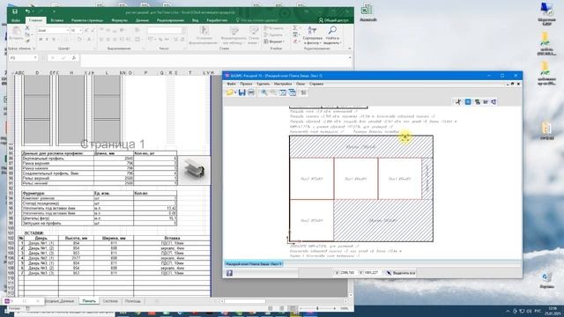
Task: Click the Cut scissors icon in Excel ribbon
Action: tap(27, 28)
